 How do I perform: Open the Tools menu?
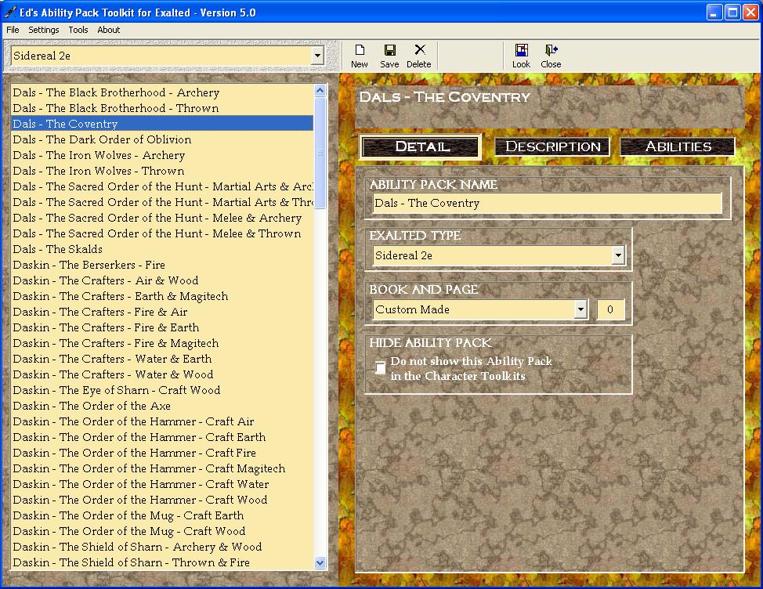click(78, 30)
